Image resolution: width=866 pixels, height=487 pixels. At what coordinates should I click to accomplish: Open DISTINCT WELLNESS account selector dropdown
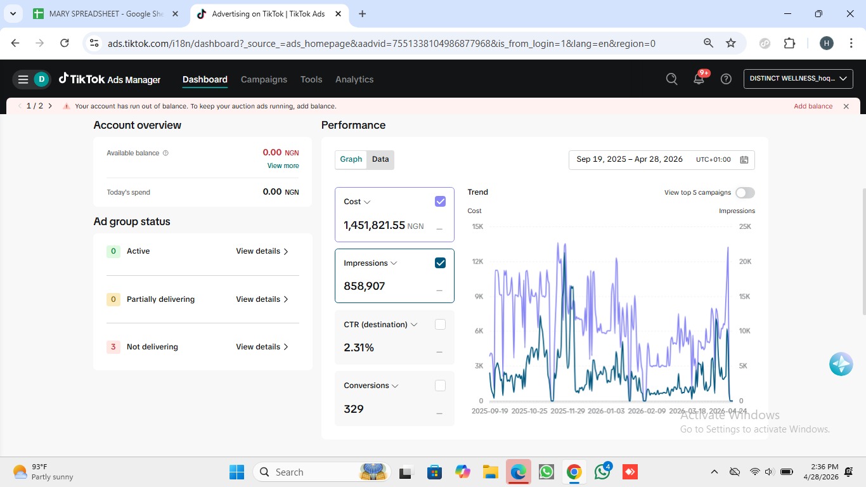click(798, 79)
